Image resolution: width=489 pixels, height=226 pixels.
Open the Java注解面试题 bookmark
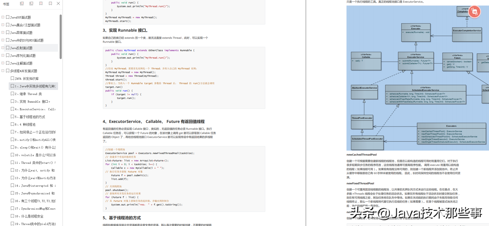(21, 63)
